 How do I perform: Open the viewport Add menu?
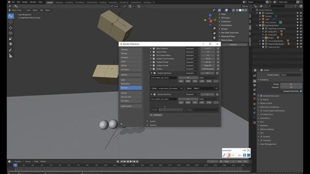coord(41,10)
